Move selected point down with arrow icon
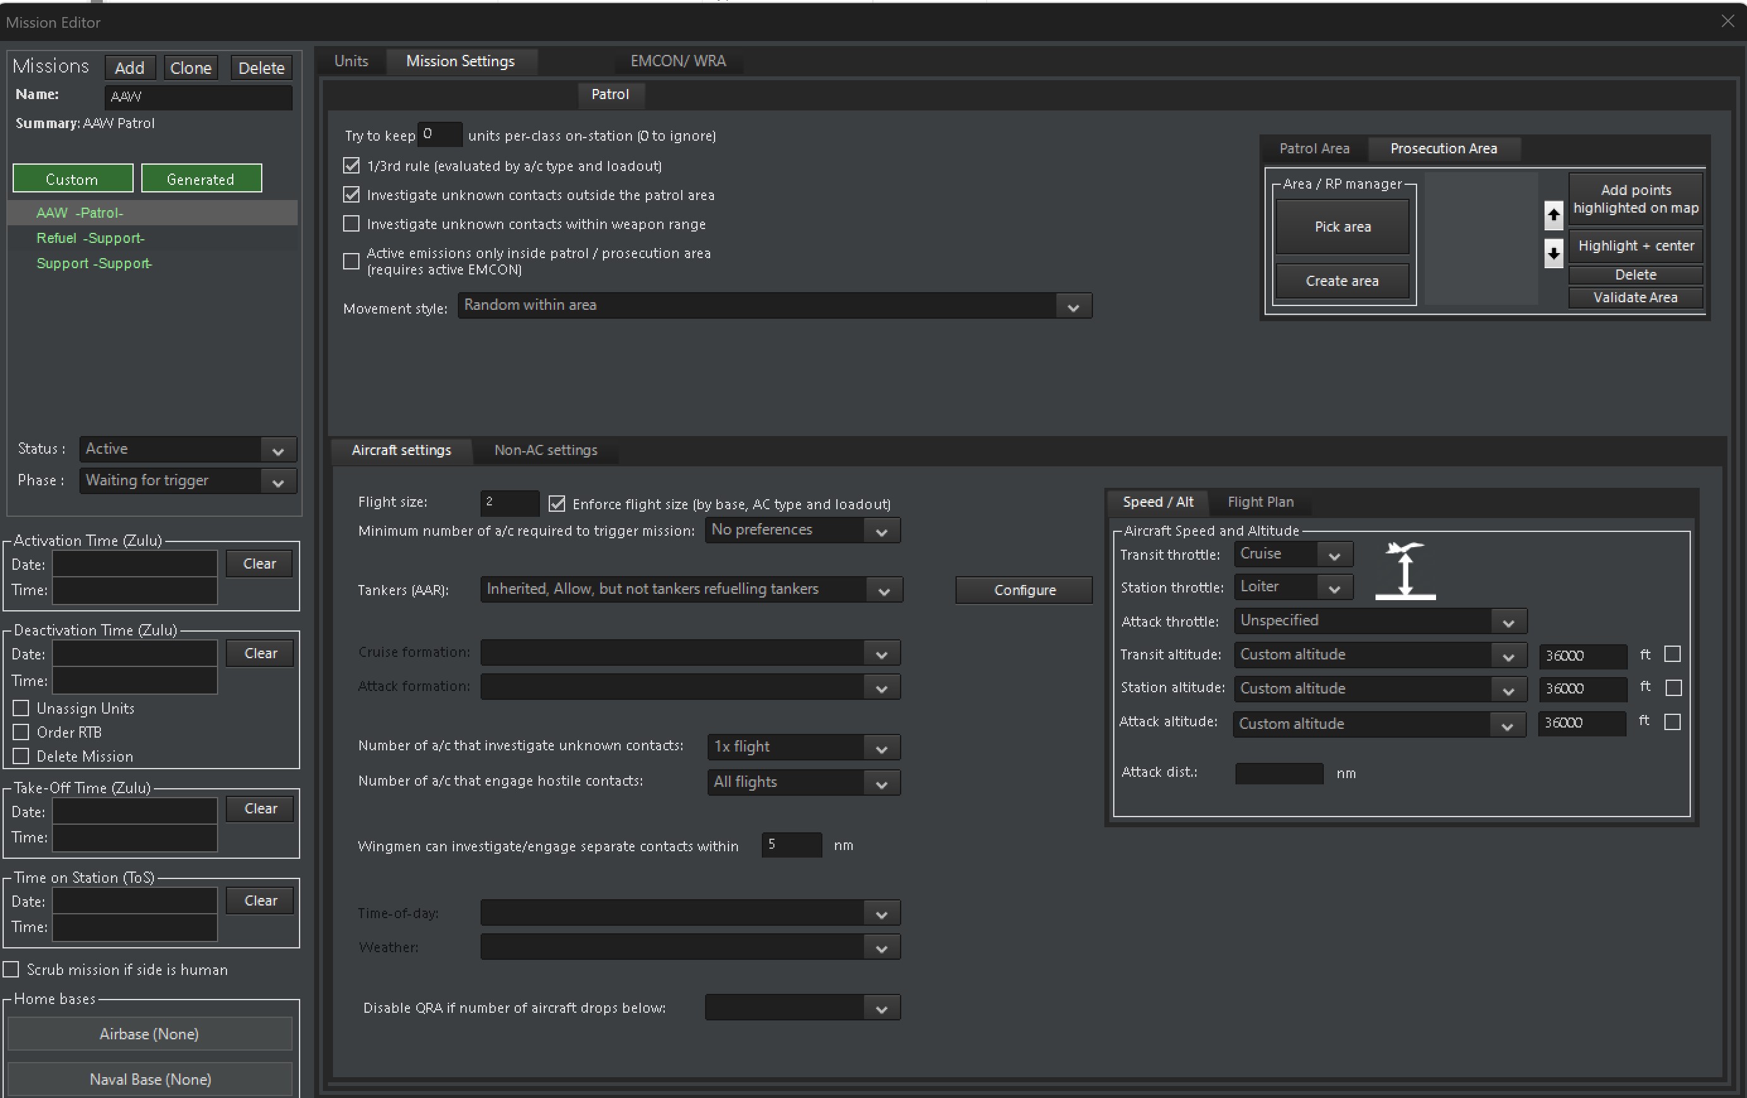 click(1553, 253)
